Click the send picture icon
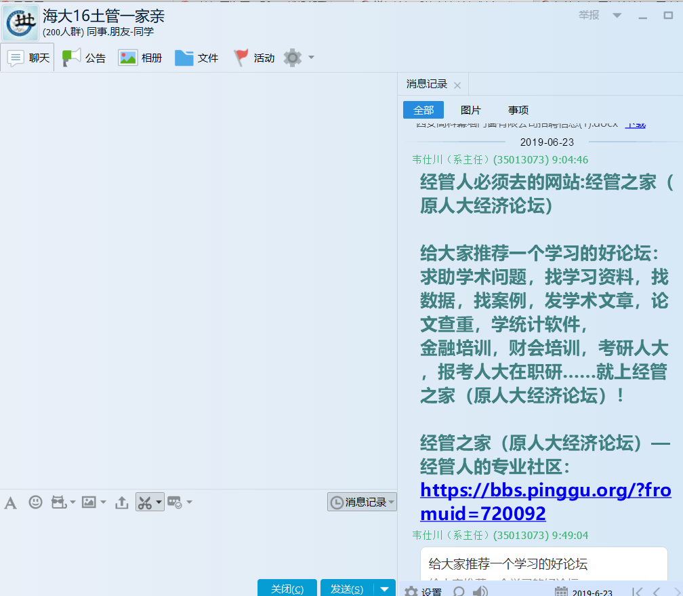 89,502
